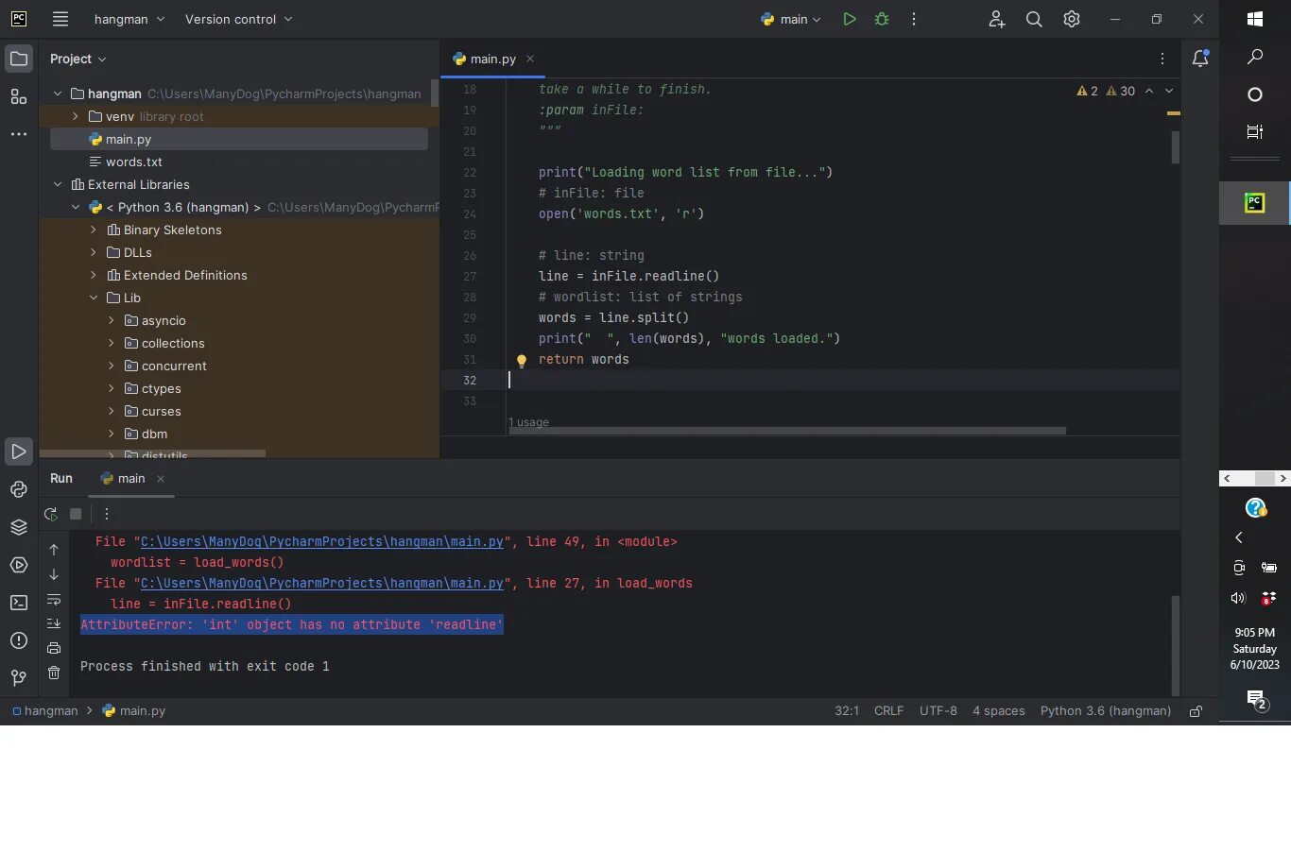The height and width of the screenshot is (852, 1291).
Task: Go down the stack trace arrow
Action: (54, 574)
